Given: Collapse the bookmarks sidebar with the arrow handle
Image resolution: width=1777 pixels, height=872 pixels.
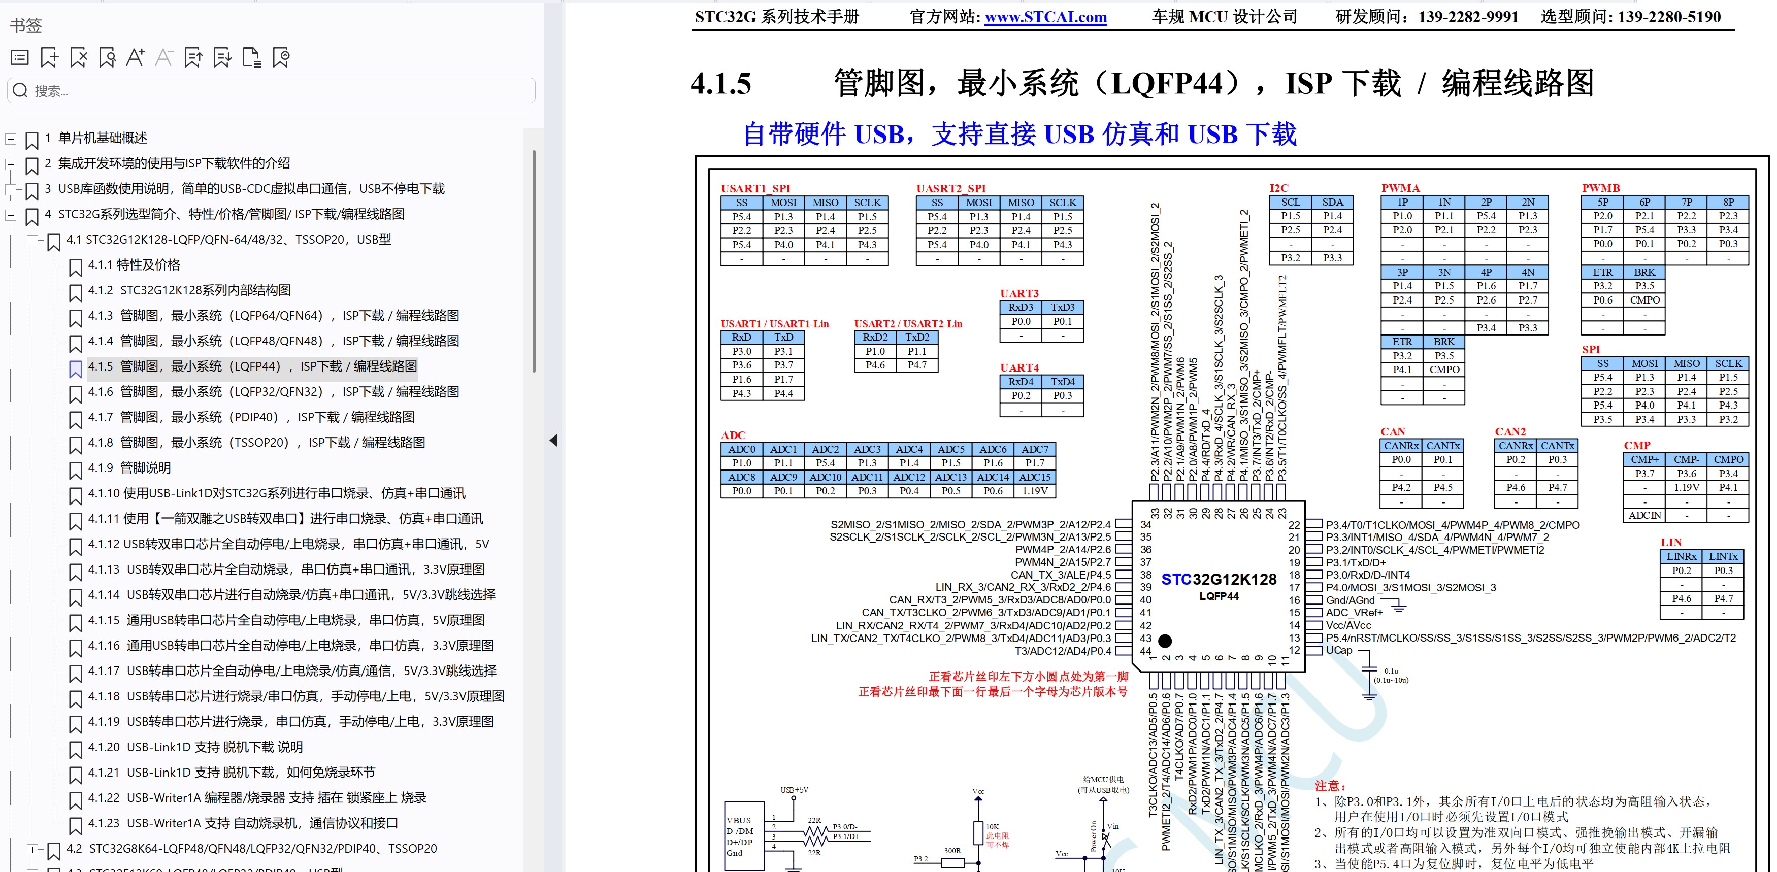Looking at the screenshot, I should [553, 441].
